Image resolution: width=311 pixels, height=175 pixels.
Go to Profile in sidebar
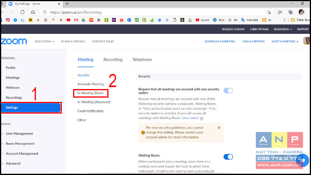pyautogui.click(x=10, y=68)
